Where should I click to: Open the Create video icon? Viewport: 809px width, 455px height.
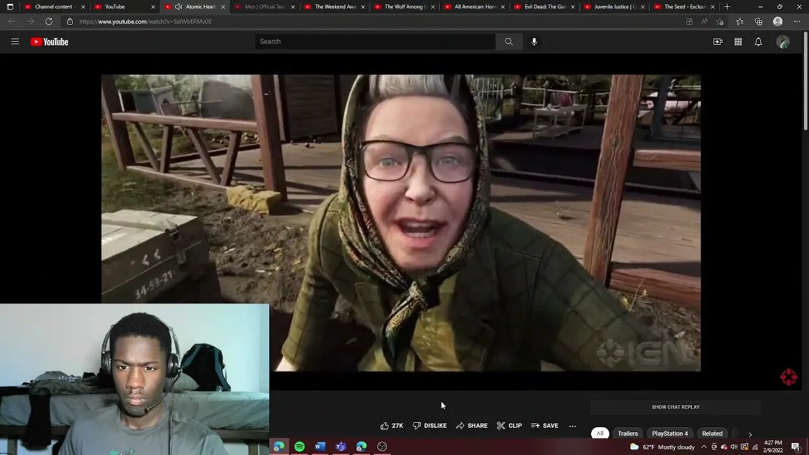tap(718, 42)
